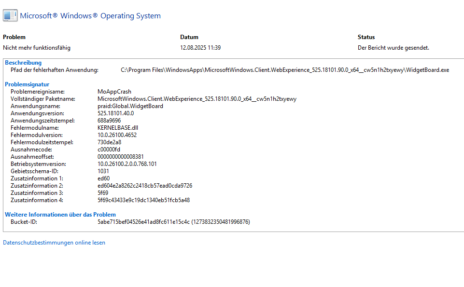Click the 'Anwendungsversion:' label

(37, 113)
